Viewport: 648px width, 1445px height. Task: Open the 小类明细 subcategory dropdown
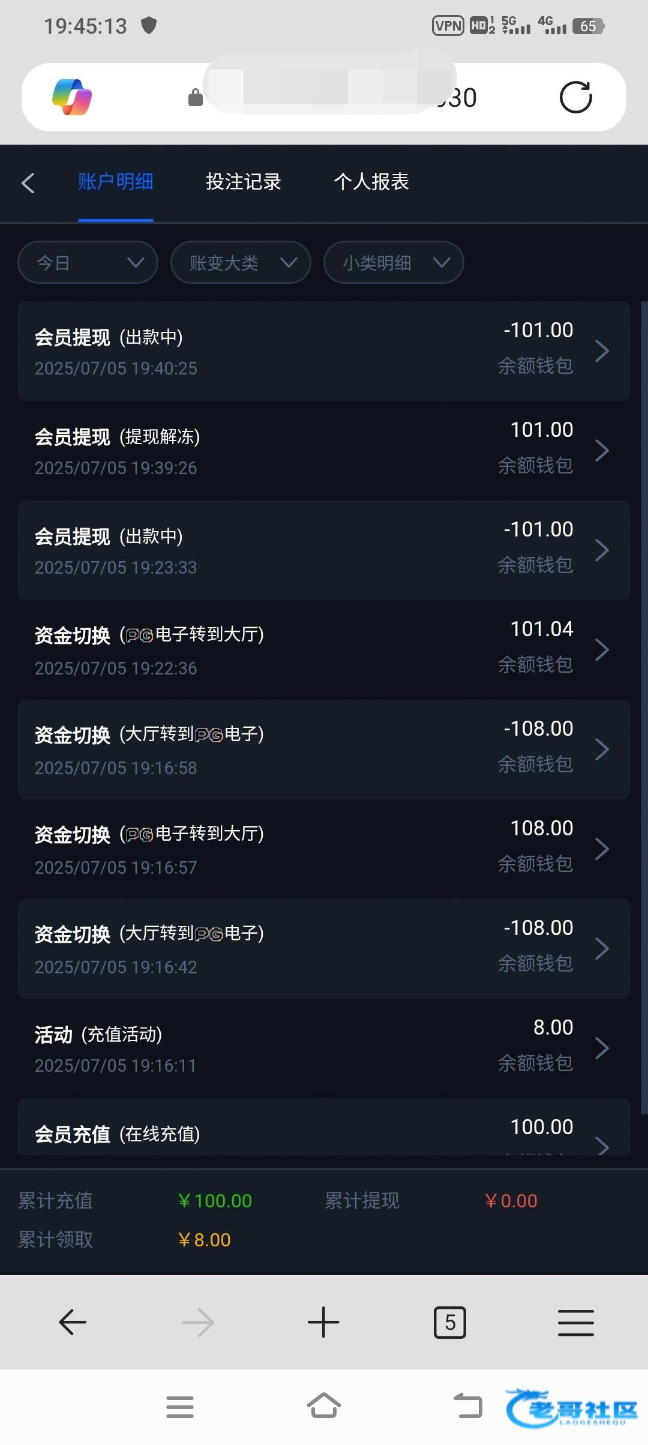(x=394, y=262)
